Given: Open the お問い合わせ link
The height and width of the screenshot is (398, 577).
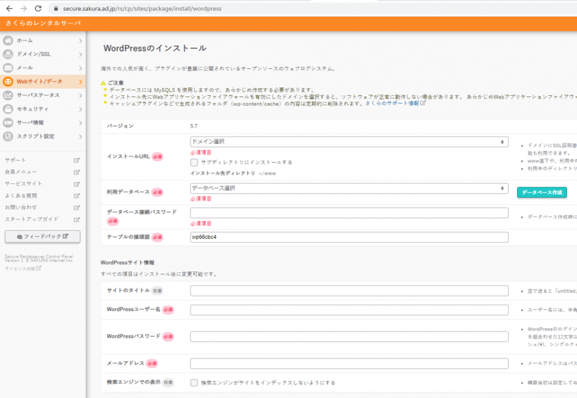Looking at the screenshot, I should [21, 207].
